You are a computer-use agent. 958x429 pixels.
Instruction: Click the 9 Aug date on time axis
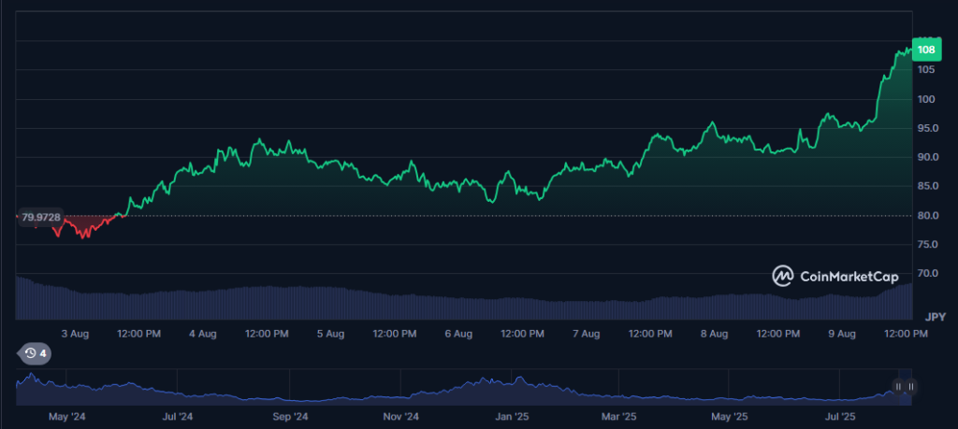[x=842, y=334]
